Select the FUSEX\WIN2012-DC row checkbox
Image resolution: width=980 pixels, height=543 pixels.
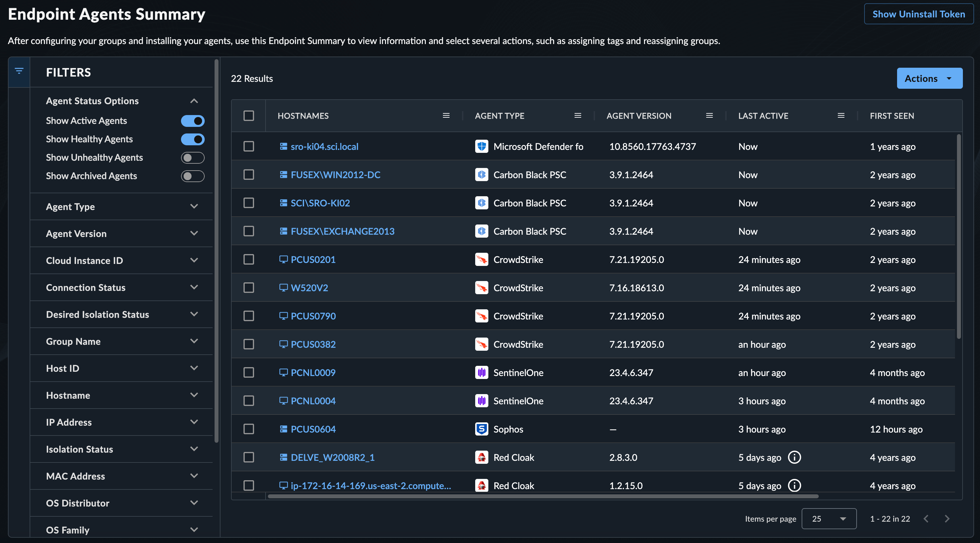pos(249,175)
